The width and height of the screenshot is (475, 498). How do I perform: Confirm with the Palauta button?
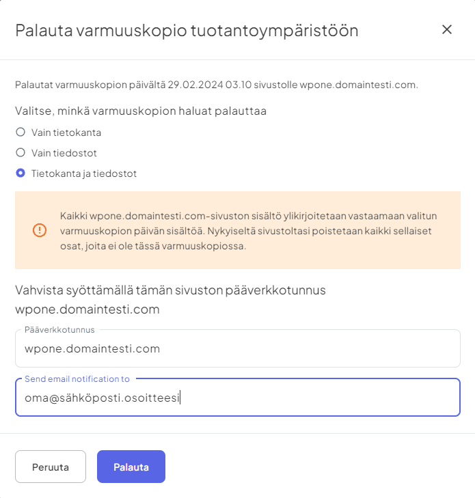click(131, 467)
